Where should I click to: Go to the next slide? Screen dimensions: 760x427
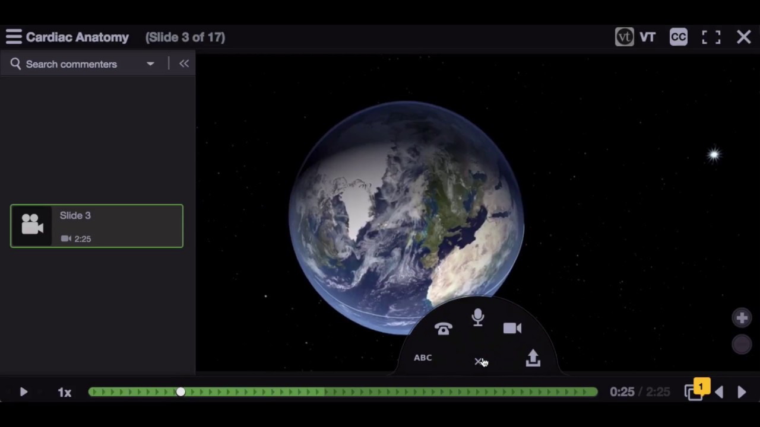(x=742, y=392)
